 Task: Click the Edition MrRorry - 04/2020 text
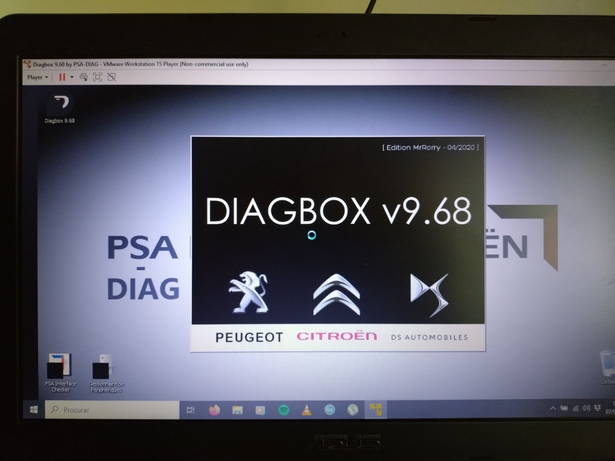coord(430,148)
